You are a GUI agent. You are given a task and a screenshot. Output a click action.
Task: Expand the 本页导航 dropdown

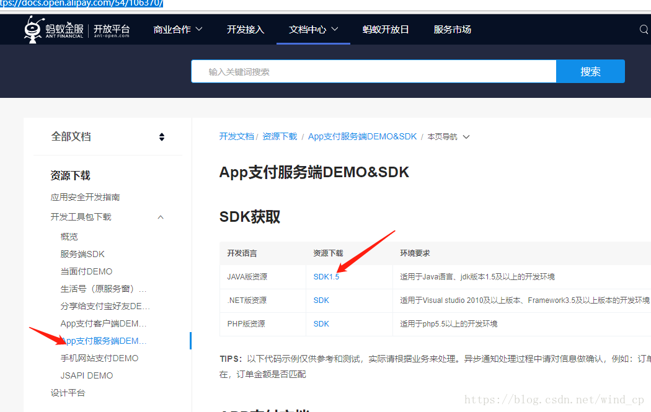click(448, 137)
